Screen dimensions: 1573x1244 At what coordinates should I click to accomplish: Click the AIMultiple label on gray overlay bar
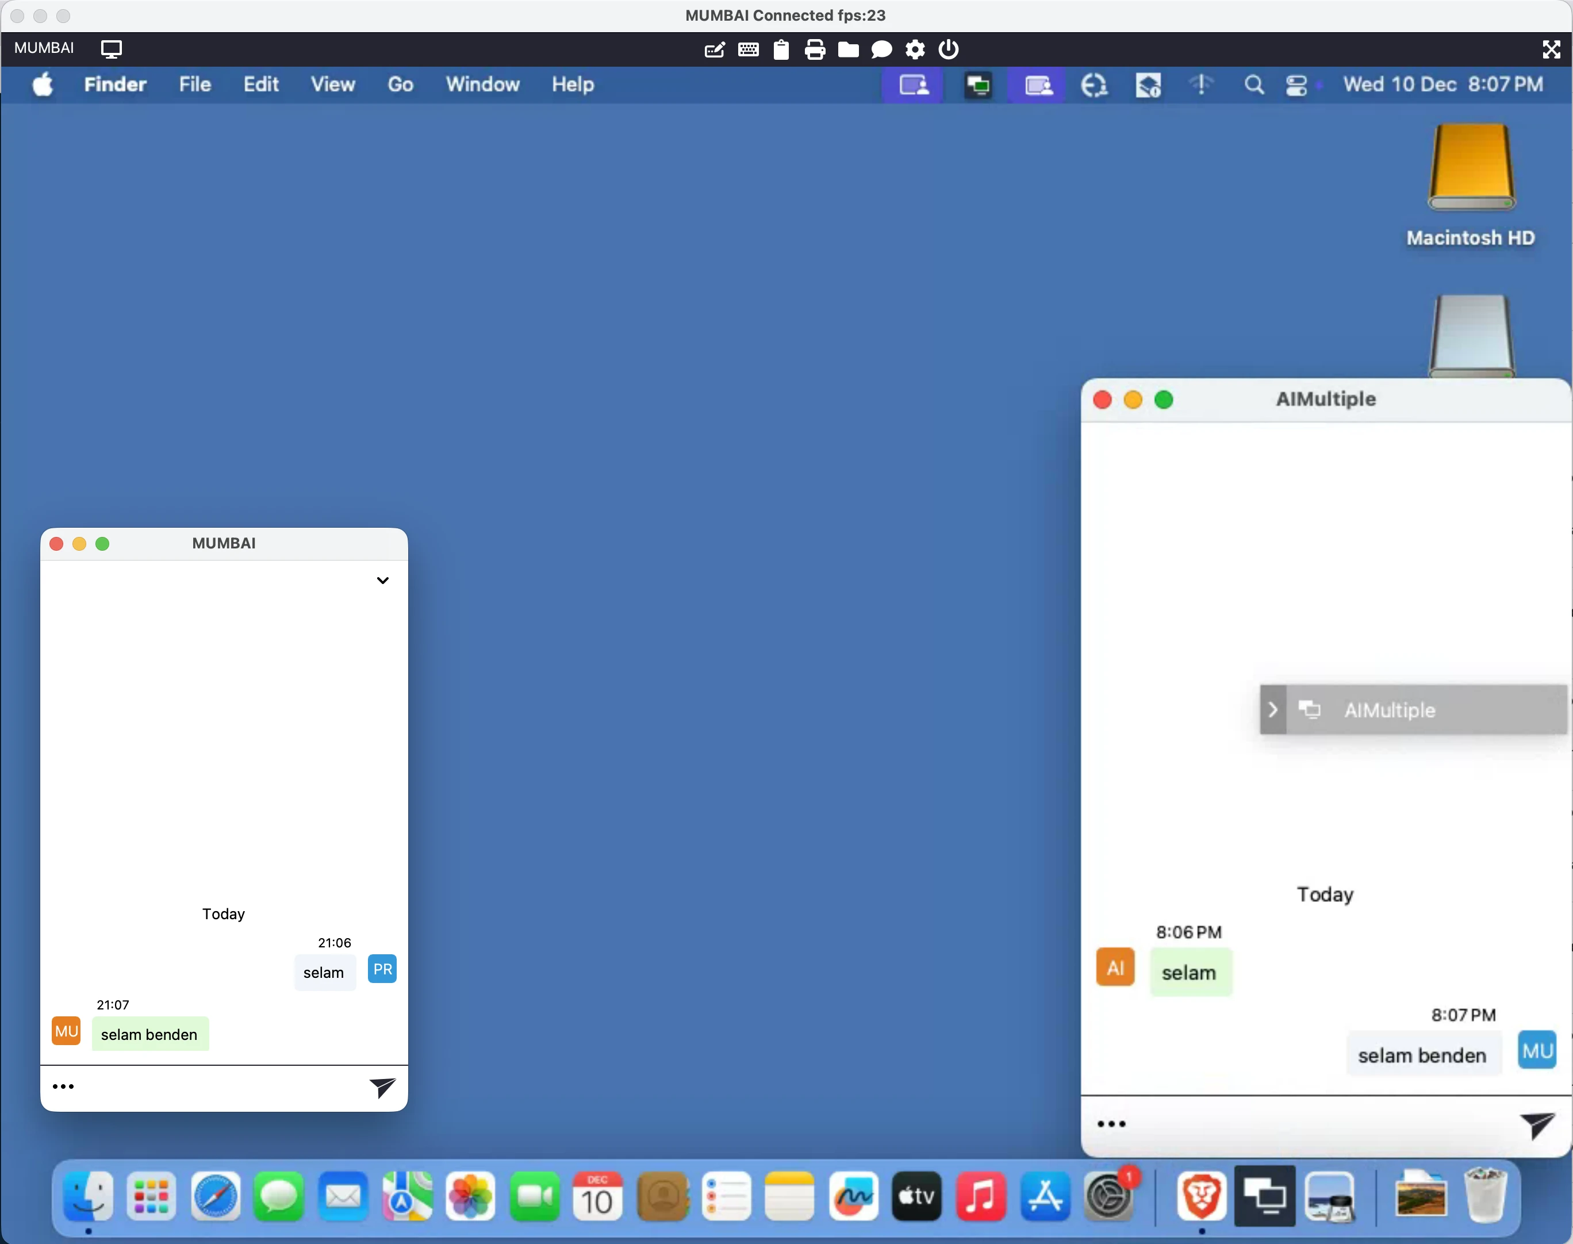(x=1390, y=710)
